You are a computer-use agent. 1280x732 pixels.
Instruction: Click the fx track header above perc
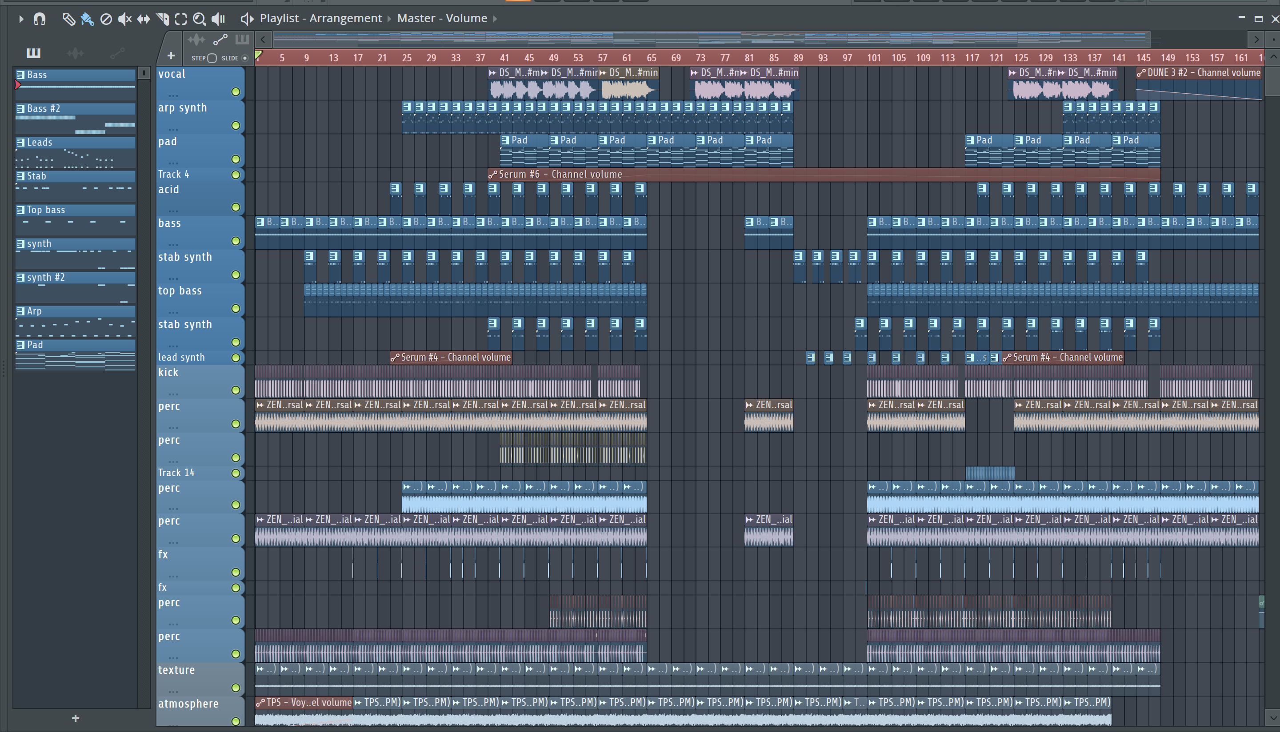[200, 588]
